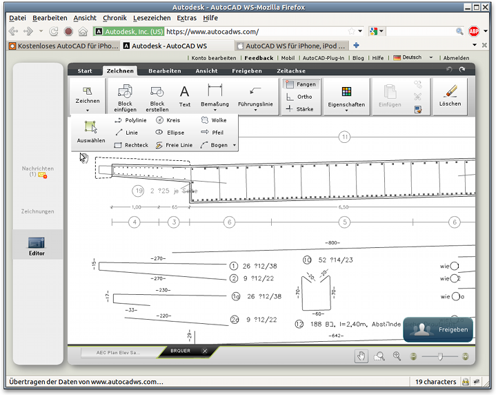Screen dimensions: 496x395
Task: Click the Konto bearbeiten link
Action: (x=213, y=58)
